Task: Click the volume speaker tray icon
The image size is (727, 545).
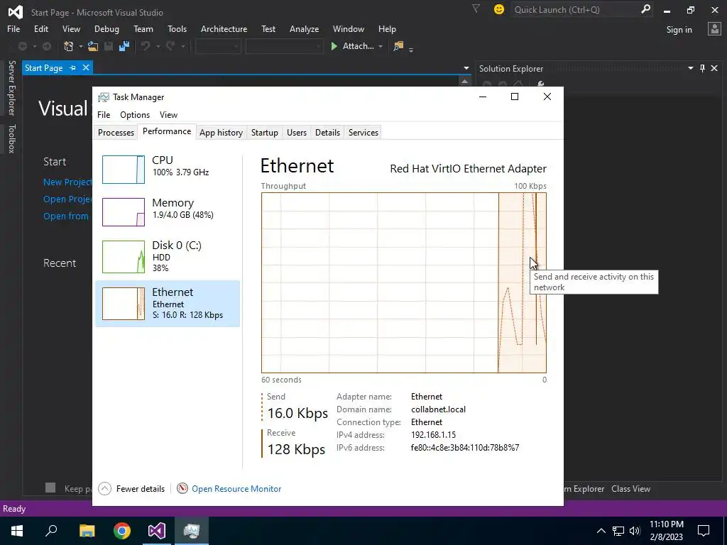Action: point(635,531)
